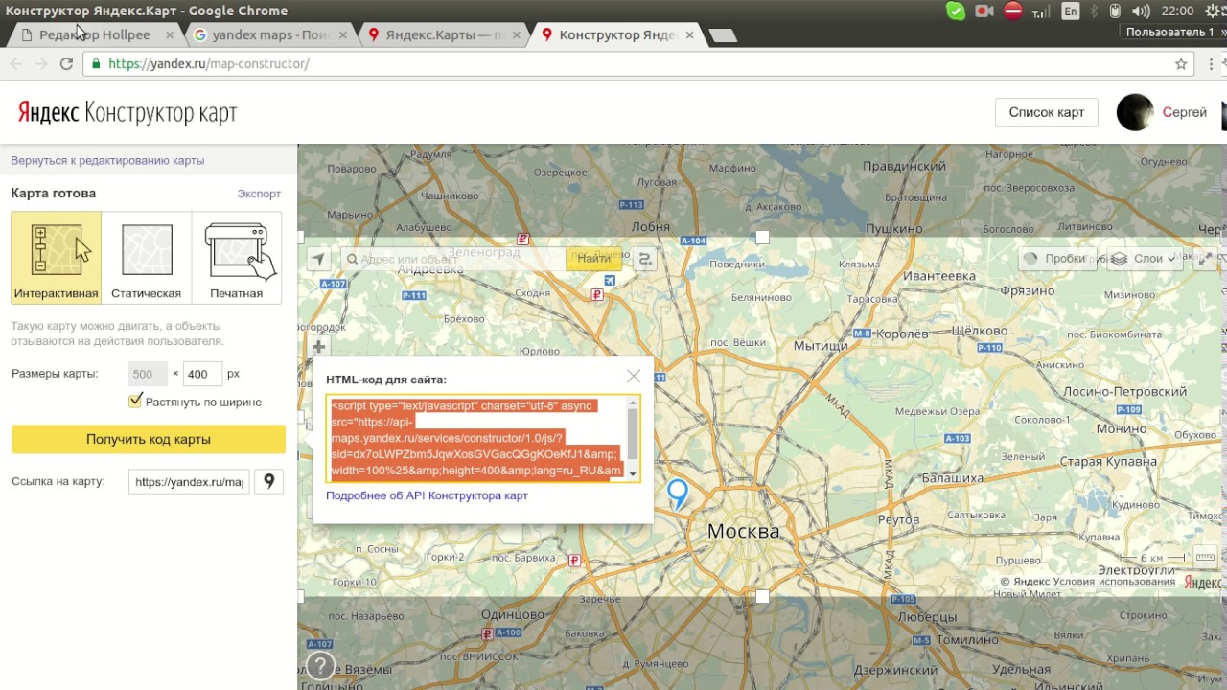Viewport: 1227px width, 690px height.
Task: Switch to the Конструктор Яндекс tab
Action: pos(616,34)
